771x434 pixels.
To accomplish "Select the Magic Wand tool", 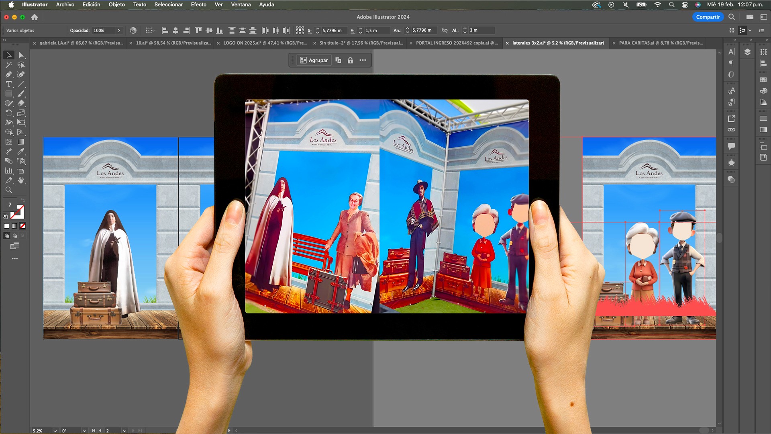I will point(8,65).
